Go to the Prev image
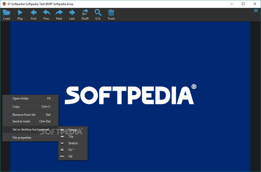Viewport: 261px width, 172px height. pyautogui.click(x=47, y=15)
